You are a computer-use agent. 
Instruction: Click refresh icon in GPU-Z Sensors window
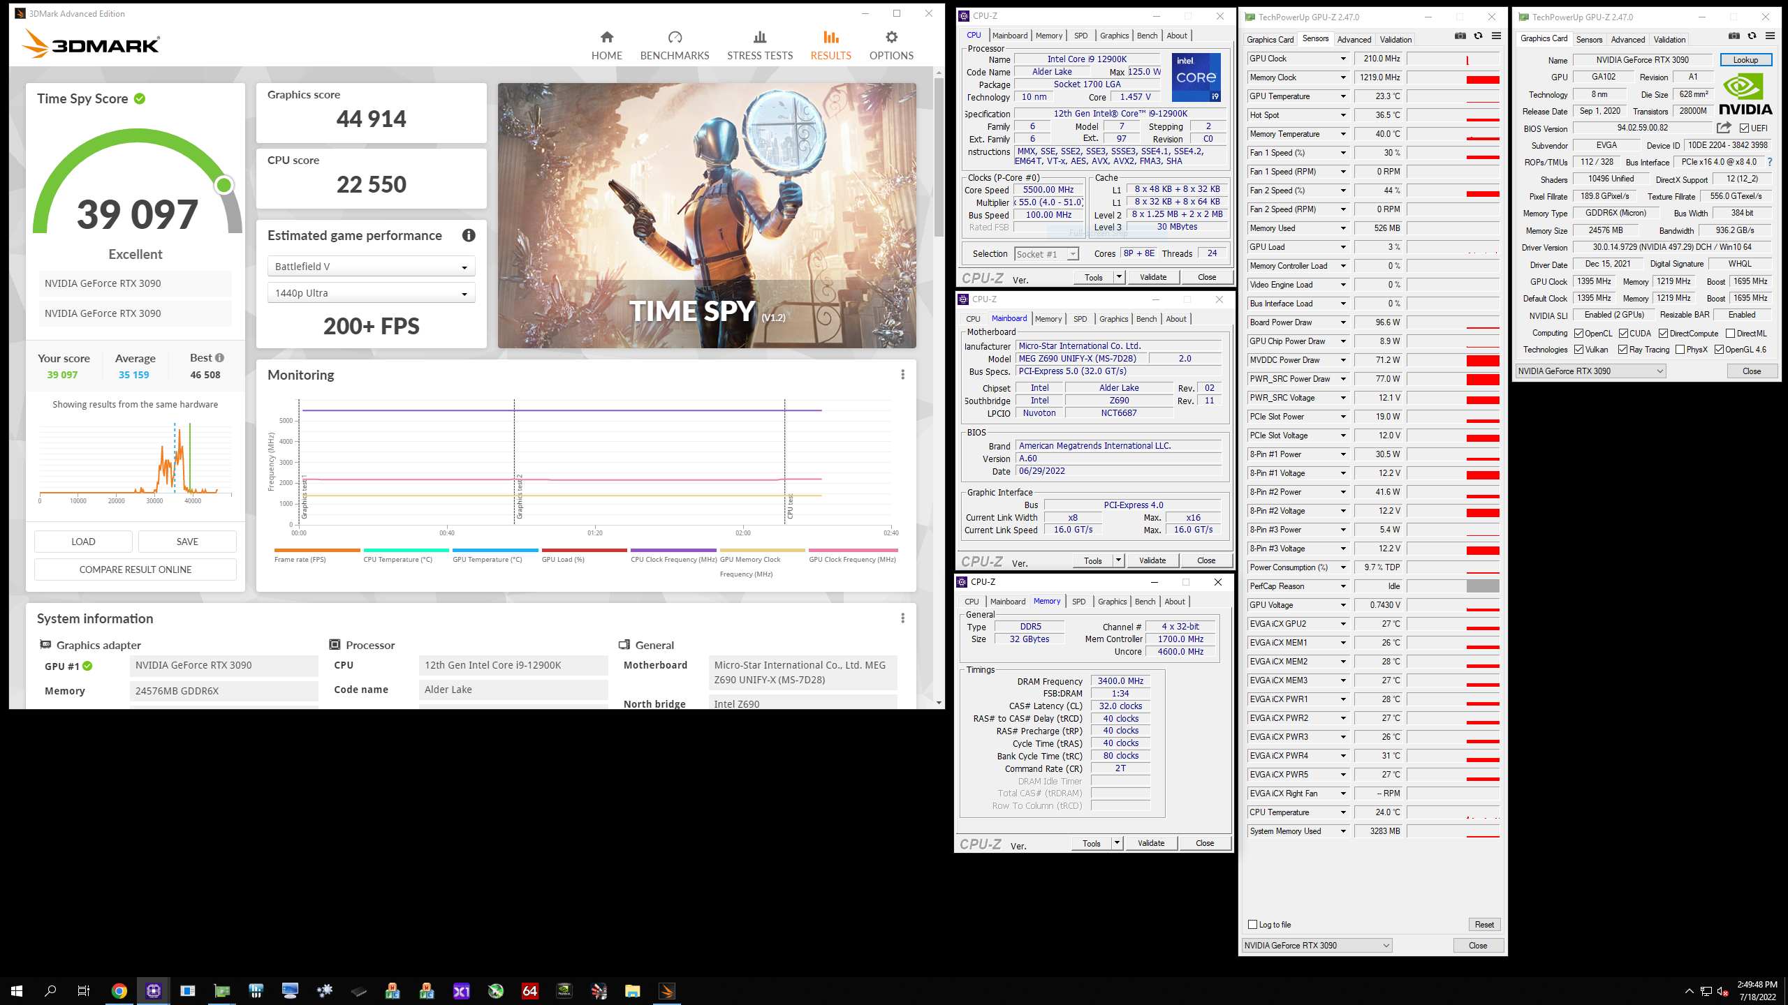point(1478,36)
